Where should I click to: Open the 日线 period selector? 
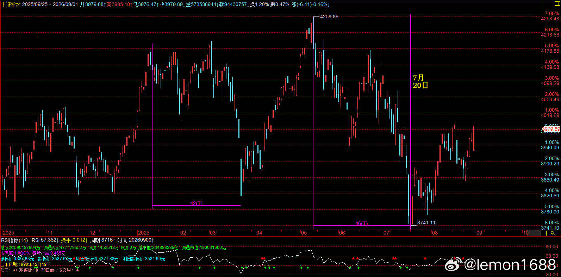coord(550,233)
